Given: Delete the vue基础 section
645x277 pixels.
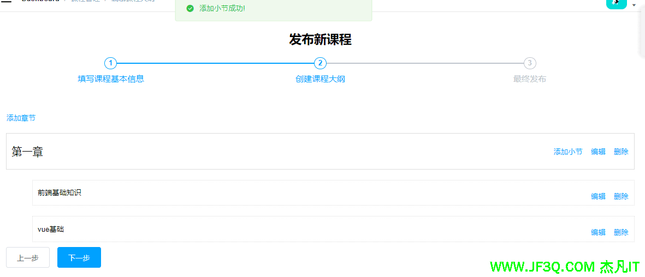Looking at the screenshot, I should (x=621, y=232).
